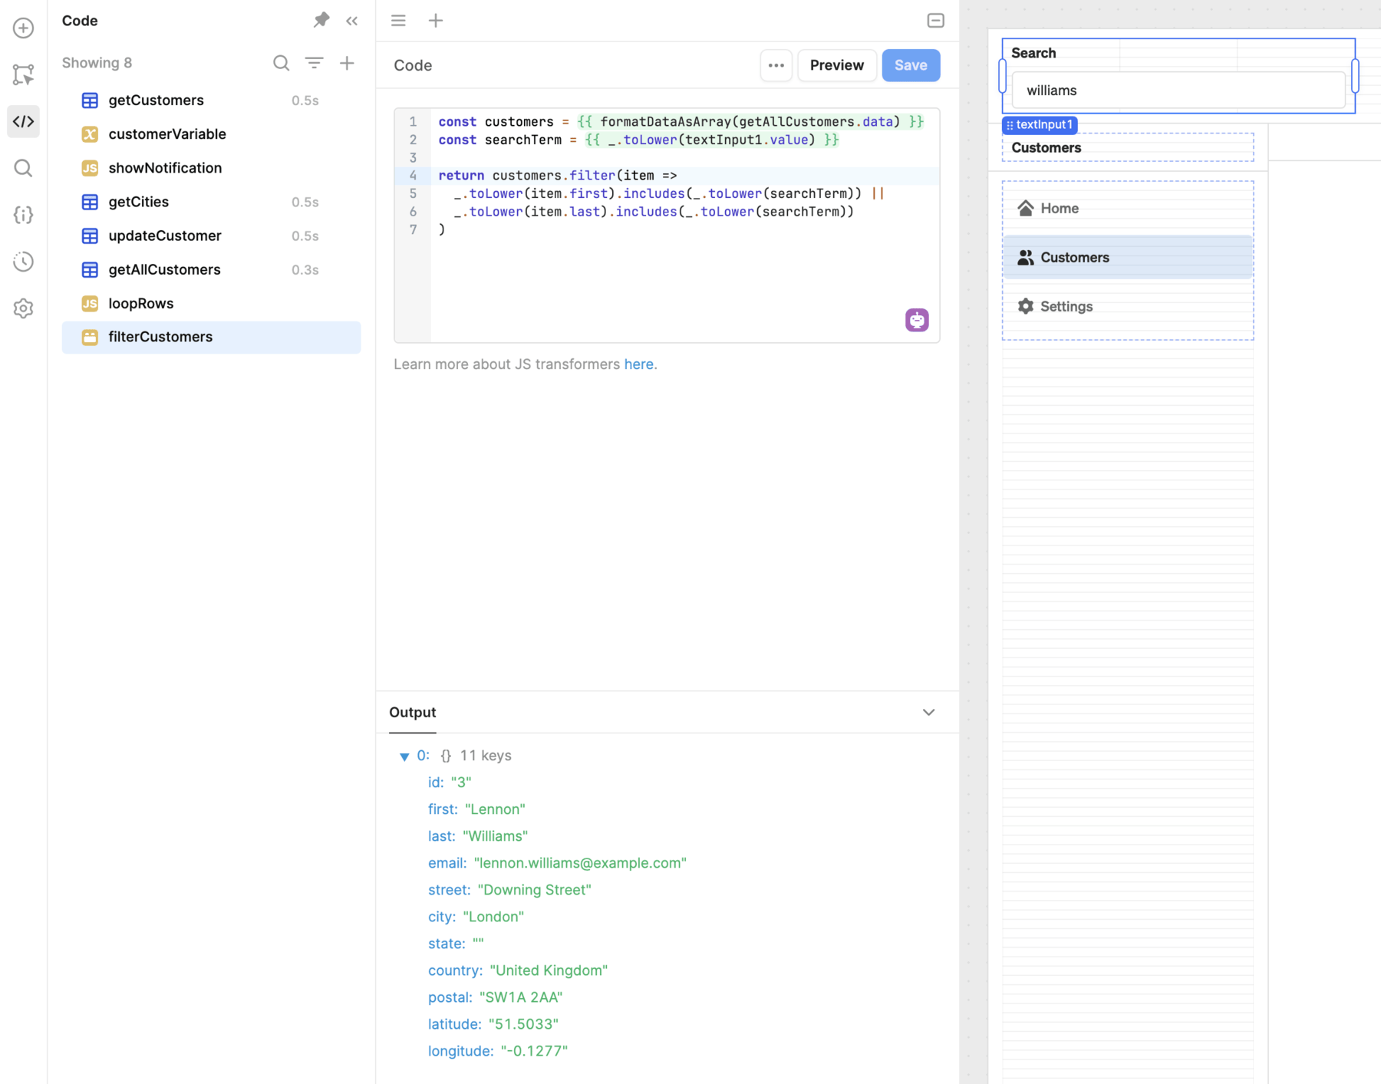The height and width of the screenshot is (1084, 1381).
Task: Click the customerVariable variable icon
Action: [90, 134]
